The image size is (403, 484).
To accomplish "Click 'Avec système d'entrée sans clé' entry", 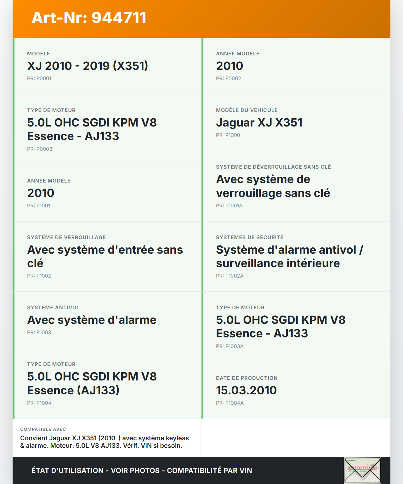I will pyautogui.click(x=105, y=256).
